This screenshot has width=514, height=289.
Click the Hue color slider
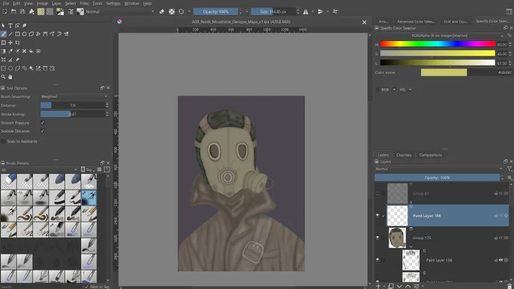click(437, 44)
